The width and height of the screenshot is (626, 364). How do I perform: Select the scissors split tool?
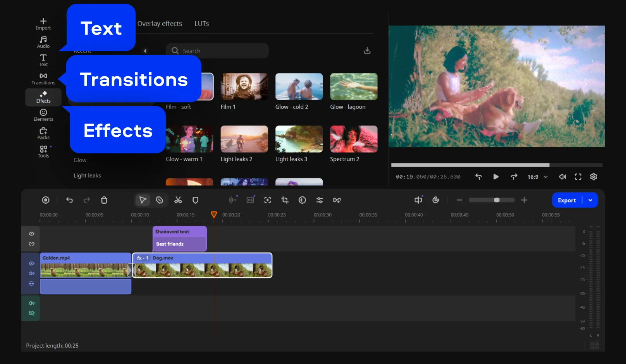tap(178, 200)
